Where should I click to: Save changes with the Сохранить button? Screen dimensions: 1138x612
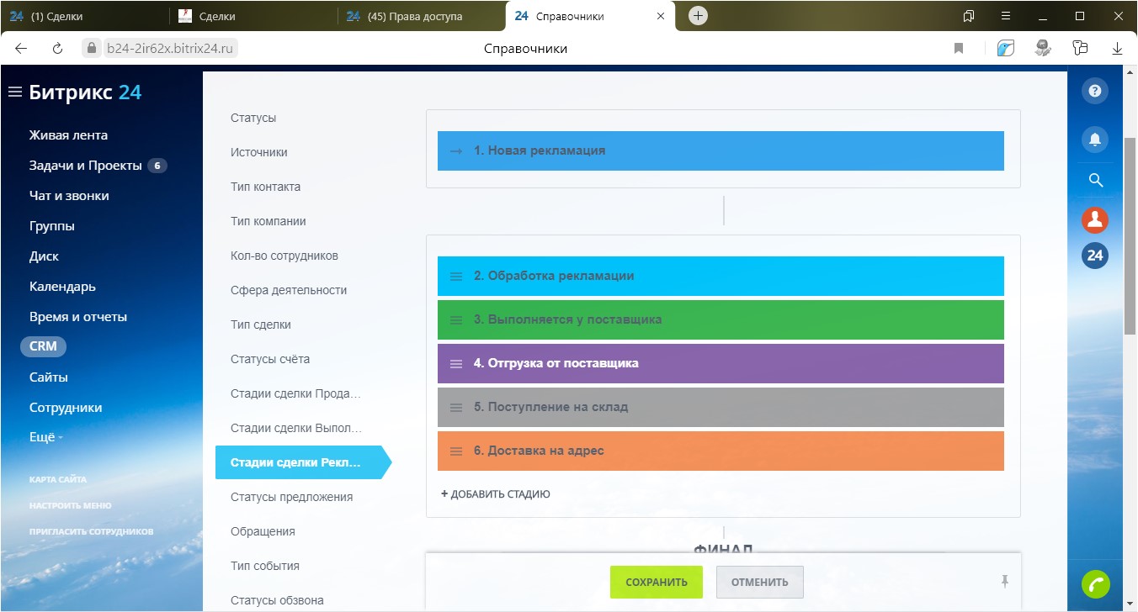[x=657, y=582]
